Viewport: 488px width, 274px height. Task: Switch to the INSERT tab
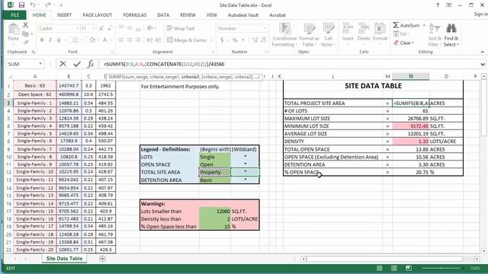point(64,15)
